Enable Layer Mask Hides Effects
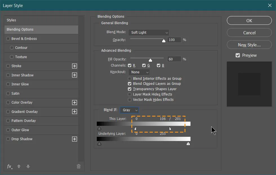The width and height of the screenshot is (276, 175). 130,94
